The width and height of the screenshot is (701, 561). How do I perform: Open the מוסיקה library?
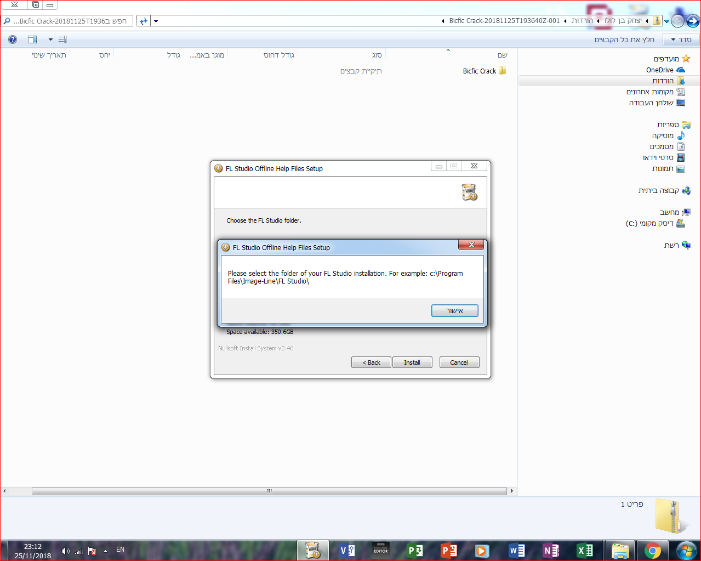668,135
